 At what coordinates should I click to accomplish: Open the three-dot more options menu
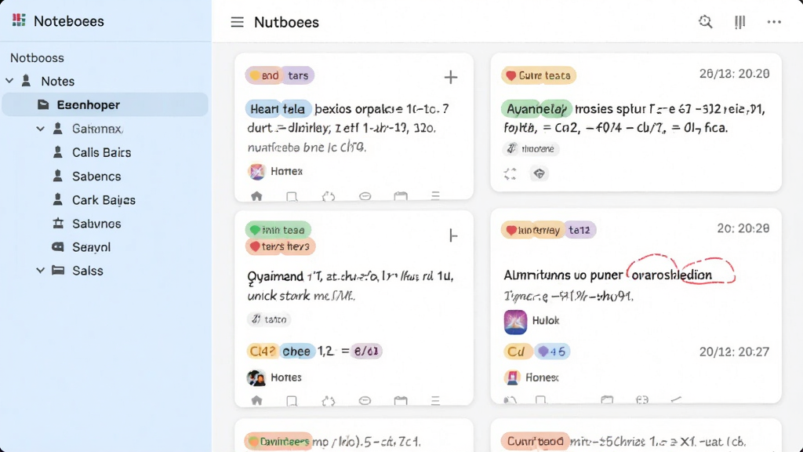coord(774,22)
